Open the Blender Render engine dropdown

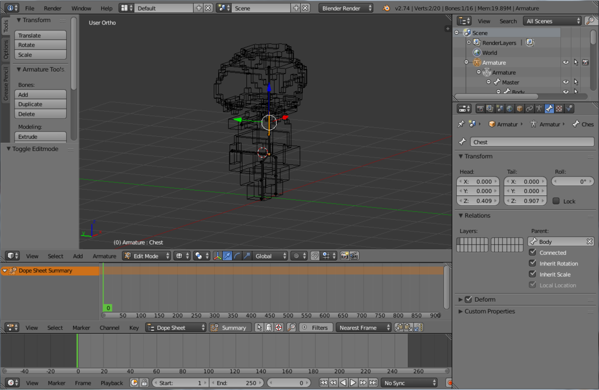(346, 8)
